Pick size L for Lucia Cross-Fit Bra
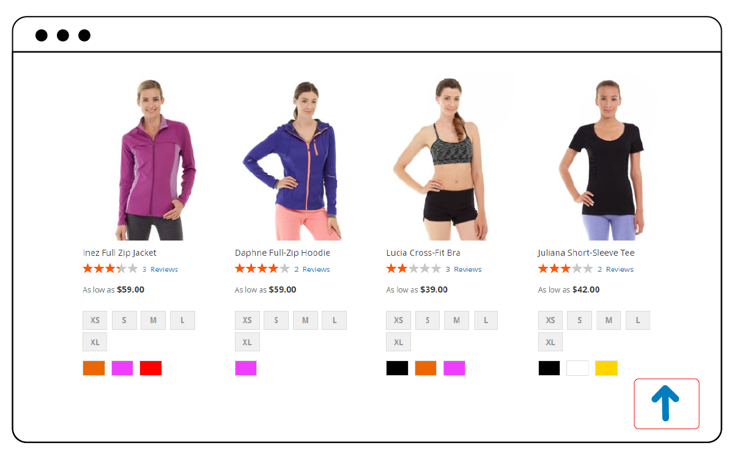This screenshot has height=459, width=734. click(486, 320)
